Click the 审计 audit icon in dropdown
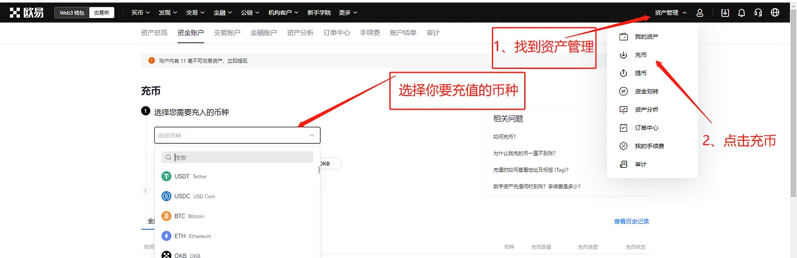The width and height of the screenshot is (797, 258). (623, 164)
